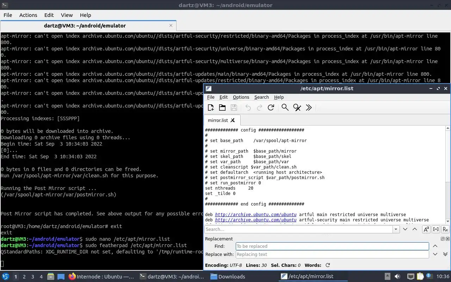
Task: Open terminal View menu
Action: [67, 15]
